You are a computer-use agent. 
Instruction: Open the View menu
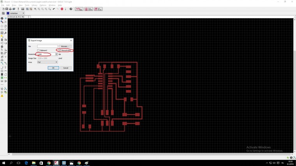[20, 5]
